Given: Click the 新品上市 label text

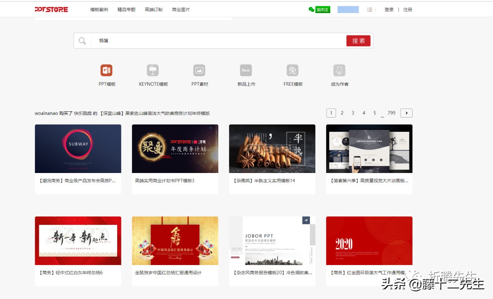Looking at the screenshot, I should 246,84.
